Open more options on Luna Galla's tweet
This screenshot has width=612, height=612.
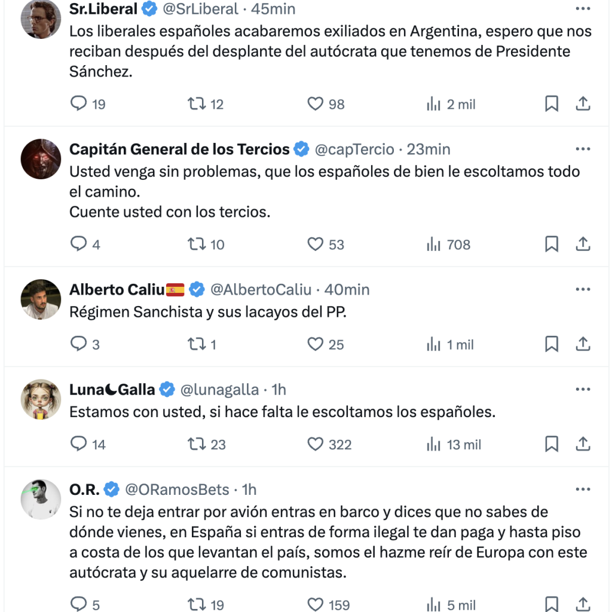[x=583, y=390]
